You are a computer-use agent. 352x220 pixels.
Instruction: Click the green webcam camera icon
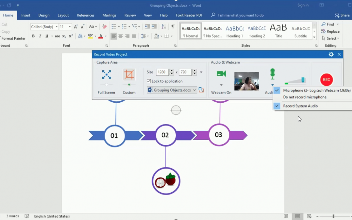[x=221, y=74]
